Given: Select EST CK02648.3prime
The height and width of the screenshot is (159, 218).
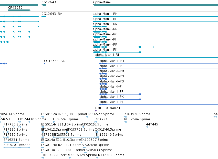Looking at the screenshot, I should (x=96, y=145).
